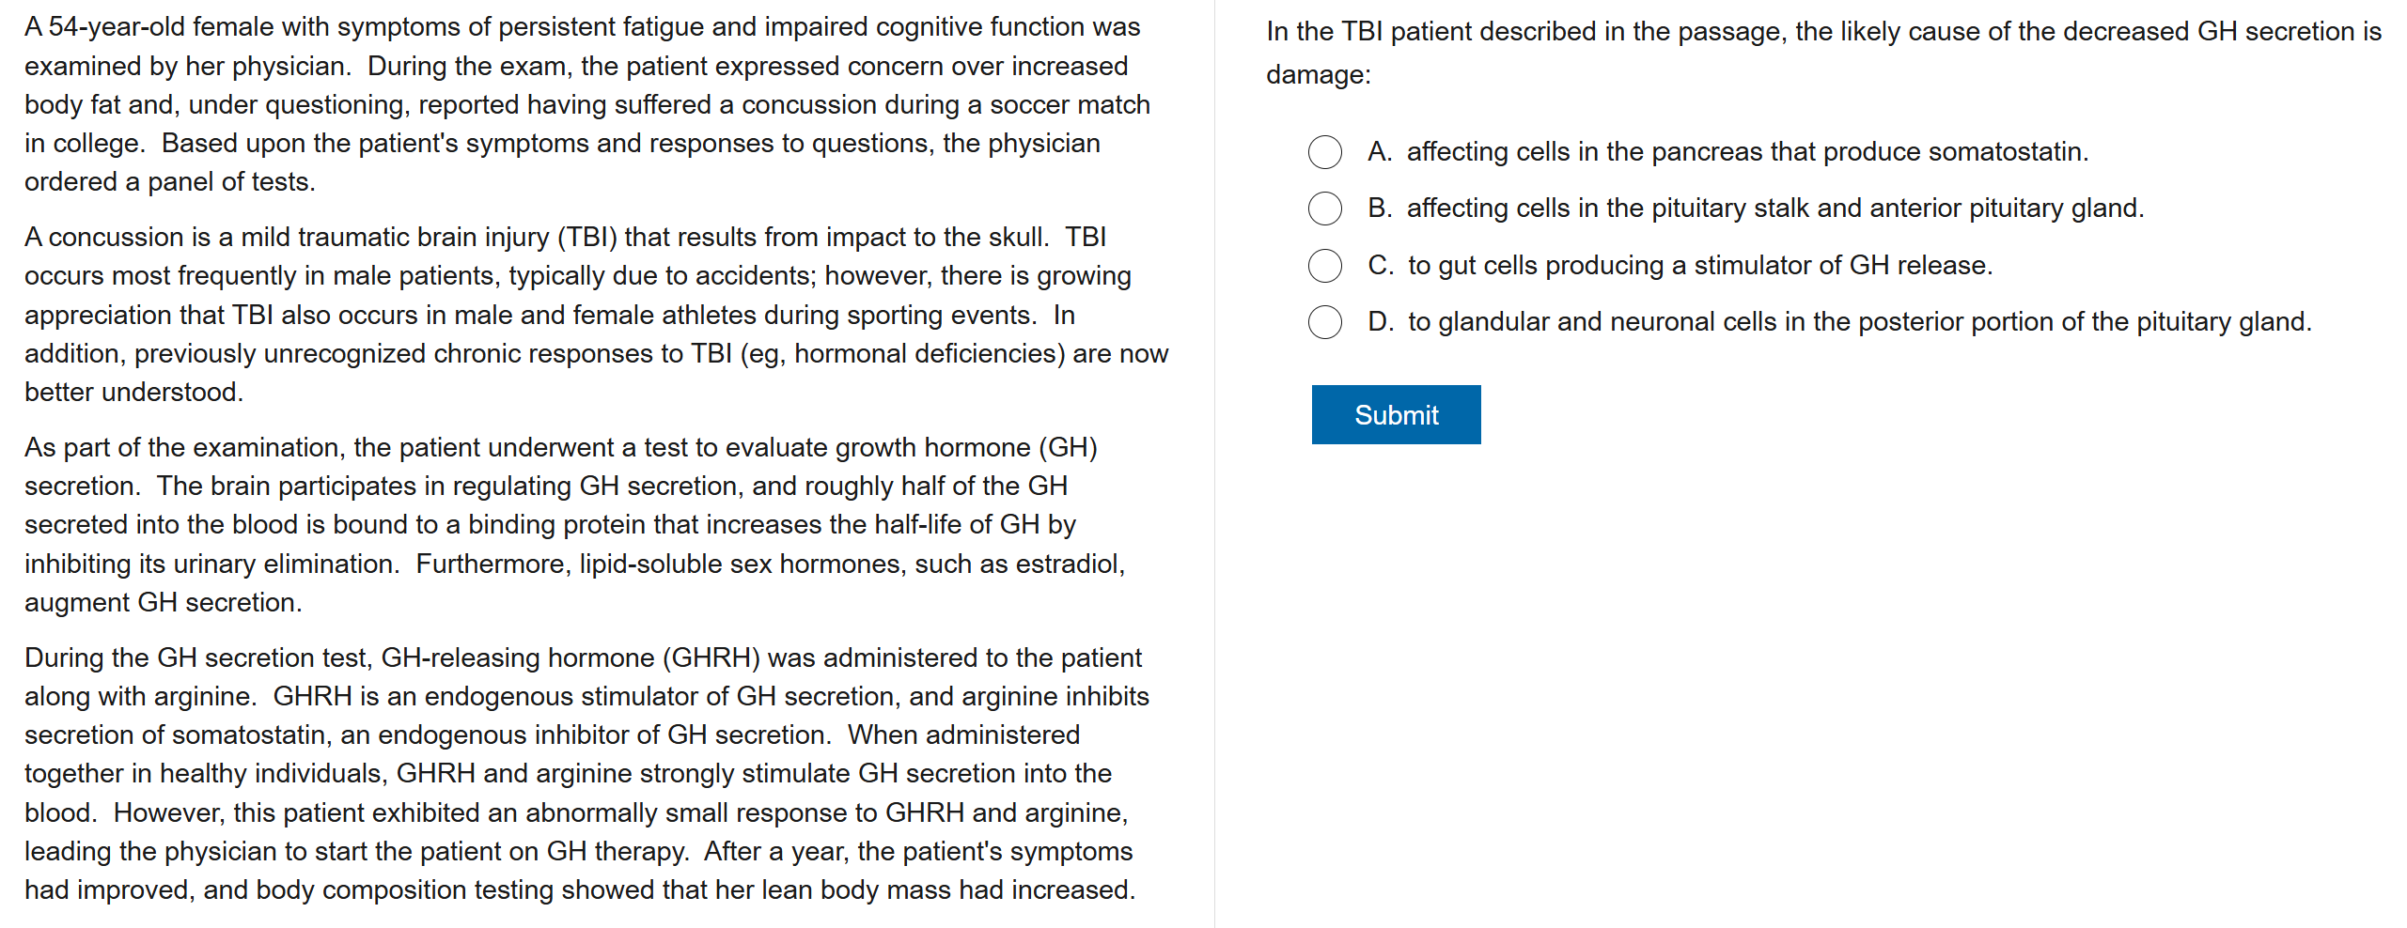The height and width of the screenshot is (928, 2407).
Task: Click the question stem about TBI patient
Action: 1823,32
